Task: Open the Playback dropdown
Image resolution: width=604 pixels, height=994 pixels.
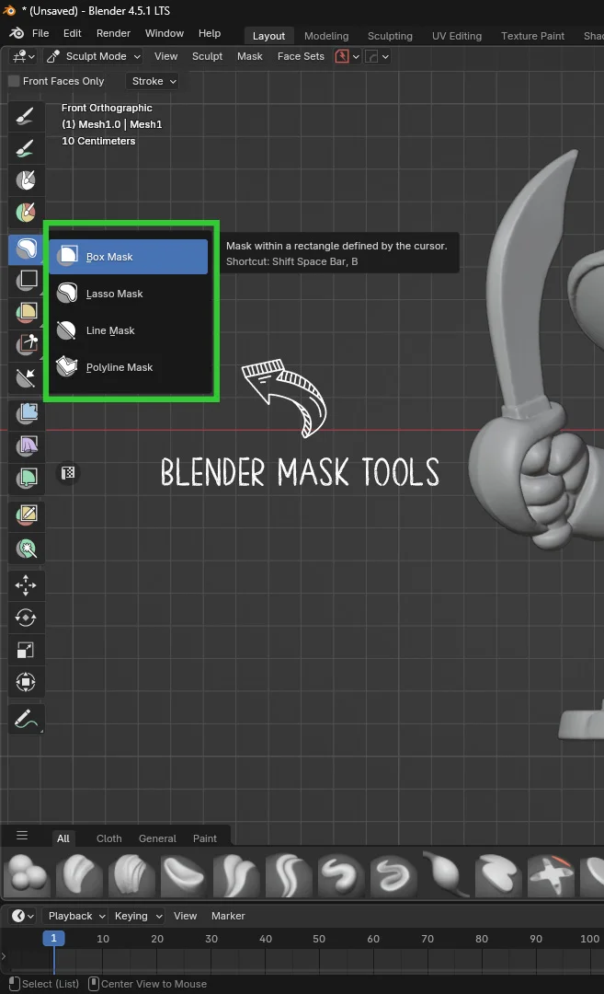Action: 75,916
